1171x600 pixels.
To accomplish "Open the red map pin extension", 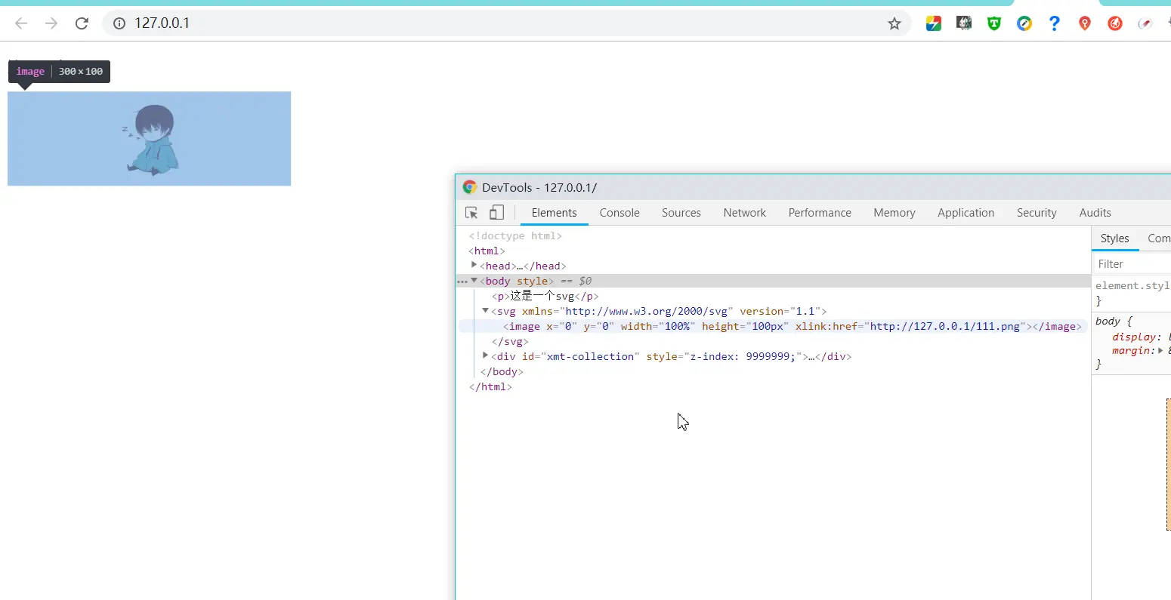I will (x=1085, y=23).
